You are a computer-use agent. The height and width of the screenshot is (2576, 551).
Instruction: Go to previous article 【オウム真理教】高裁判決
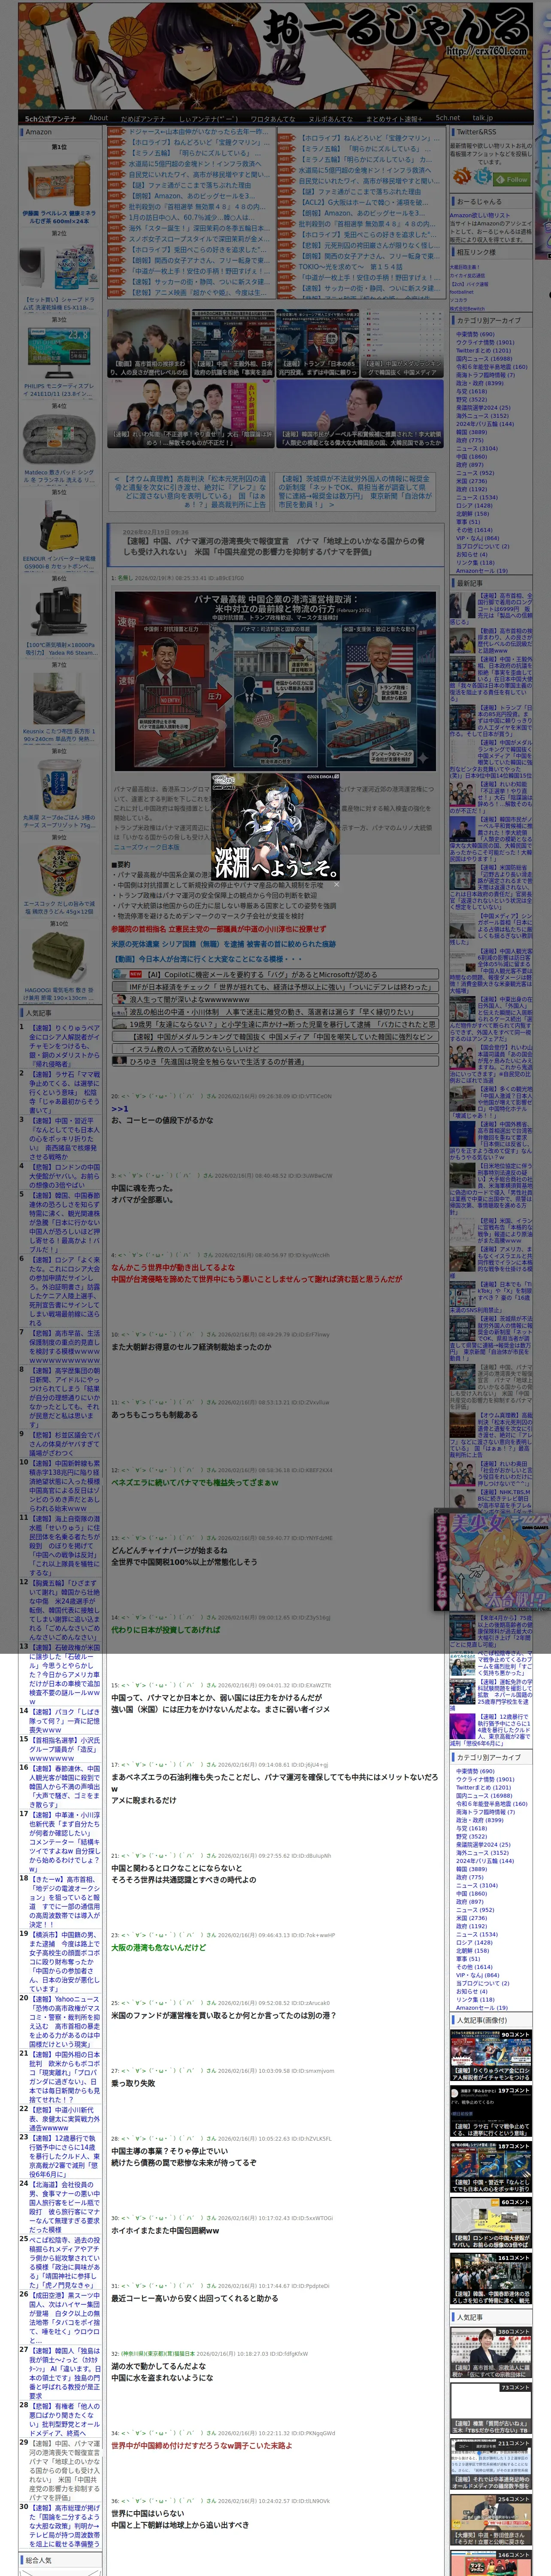click(x=190, y=492)
